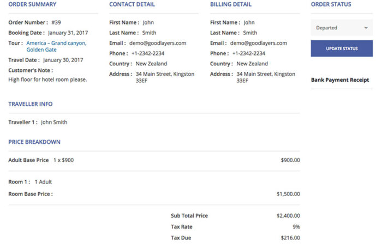This screenshot has height=245, width=382.
Task: Open the Departed order status dropdown
Action: [x=342, y=28]
